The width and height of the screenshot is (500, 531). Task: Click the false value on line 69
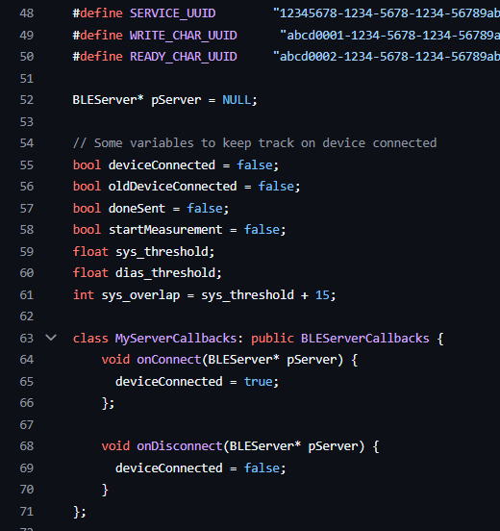(262, 468)
